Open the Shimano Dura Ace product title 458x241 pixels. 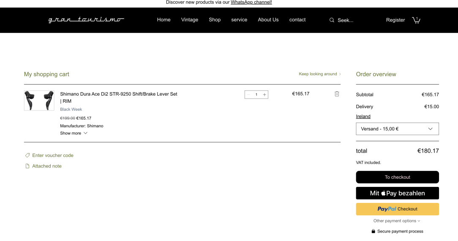tap(119, 98)
